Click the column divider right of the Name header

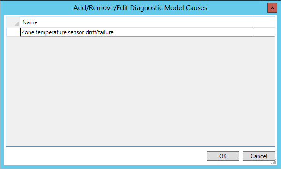254,22
